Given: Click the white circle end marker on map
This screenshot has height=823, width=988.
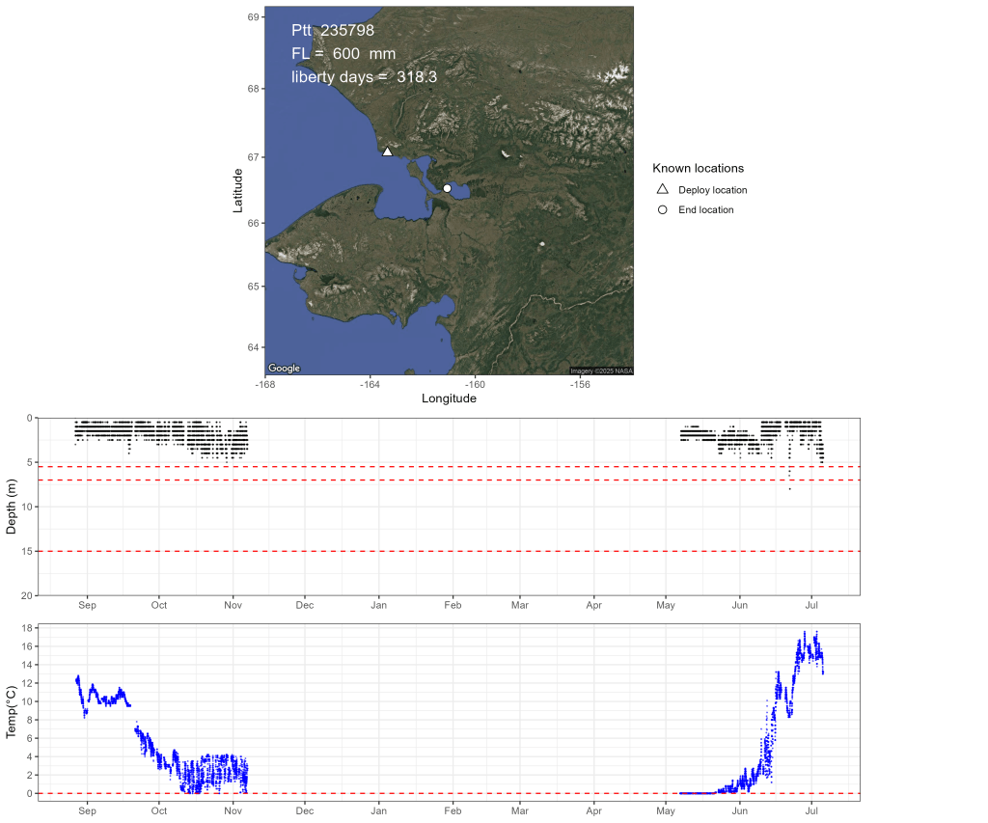Looking at the screenshot, I should click(447, 188).
